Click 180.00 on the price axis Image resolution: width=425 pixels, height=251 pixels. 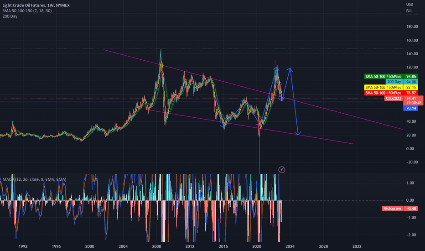click(x=412, y=26)
